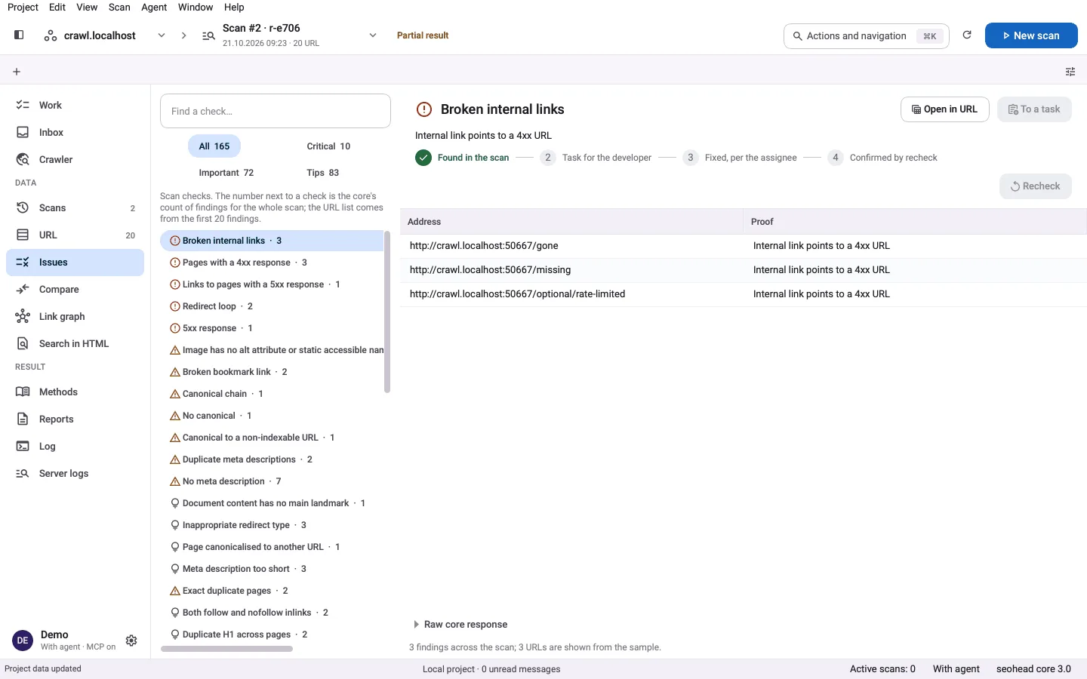The height and width of the screenshot is (679, 1087).
Task: Click the checks list horizontal scrollbar
Action: coord(226,649)
